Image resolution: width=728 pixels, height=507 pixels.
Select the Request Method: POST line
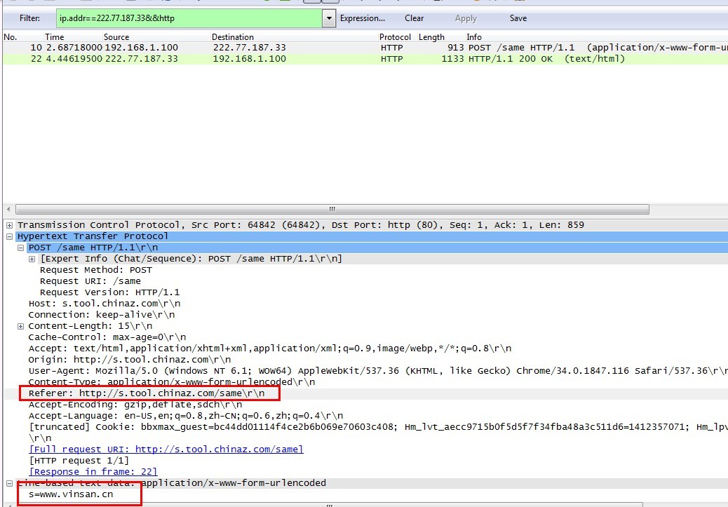click(96, 270)
